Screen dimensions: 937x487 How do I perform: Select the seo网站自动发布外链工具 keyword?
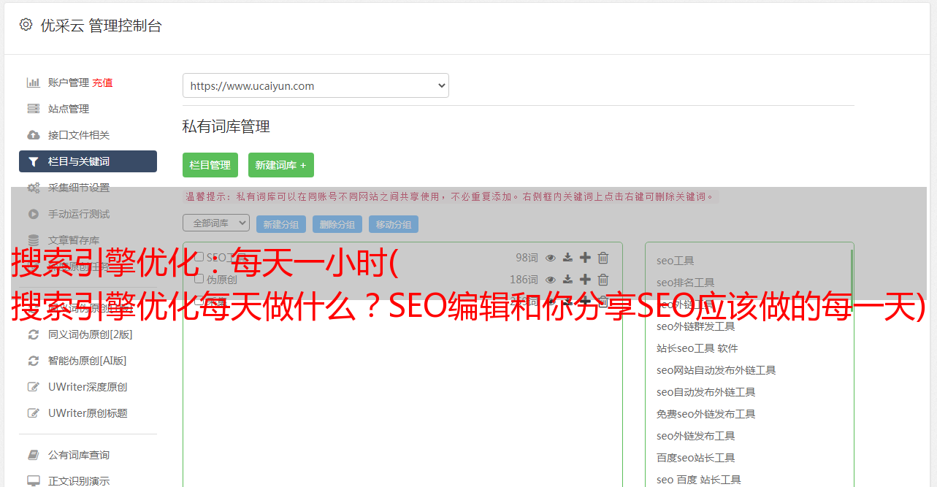pyautogui.click(x=716, y=370)
